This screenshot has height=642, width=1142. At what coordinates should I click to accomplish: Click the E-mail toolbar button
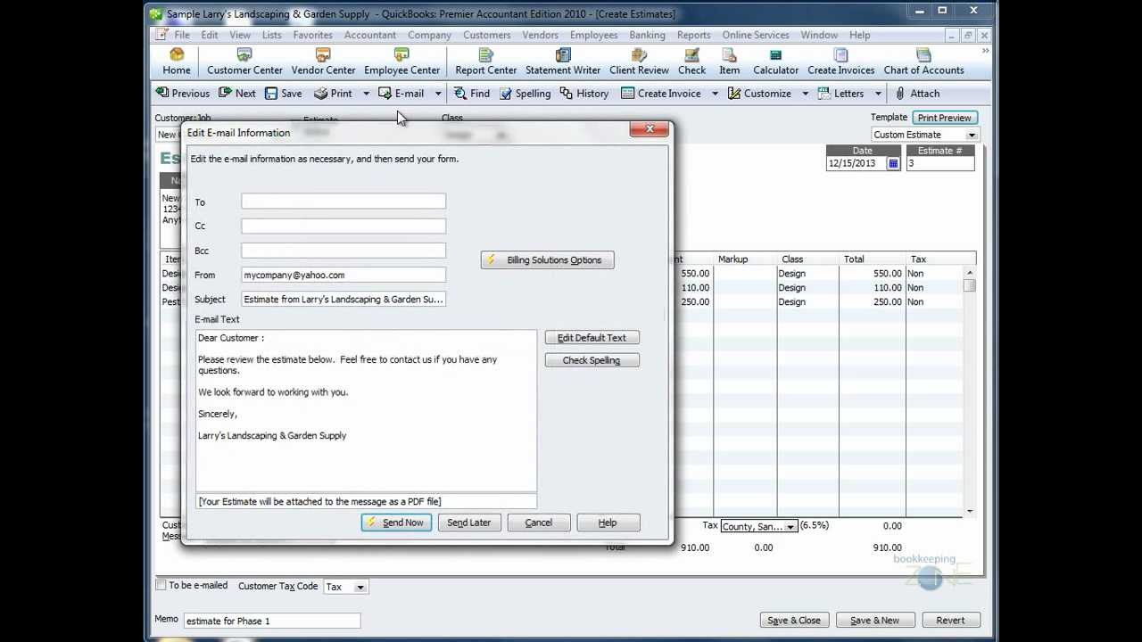click(x=401, y=93)
